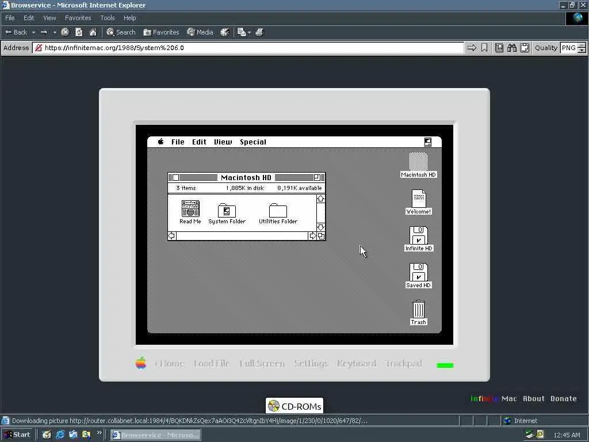Open the Forward history dropdown arrow
The width and height of the screenshot is (589, 442).
(55, 32)
